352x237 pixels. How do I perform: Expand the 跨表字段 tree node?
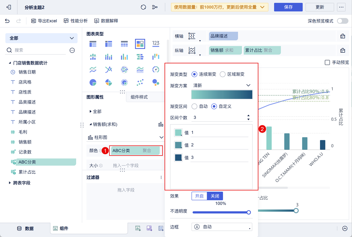[x=10, y=183]
